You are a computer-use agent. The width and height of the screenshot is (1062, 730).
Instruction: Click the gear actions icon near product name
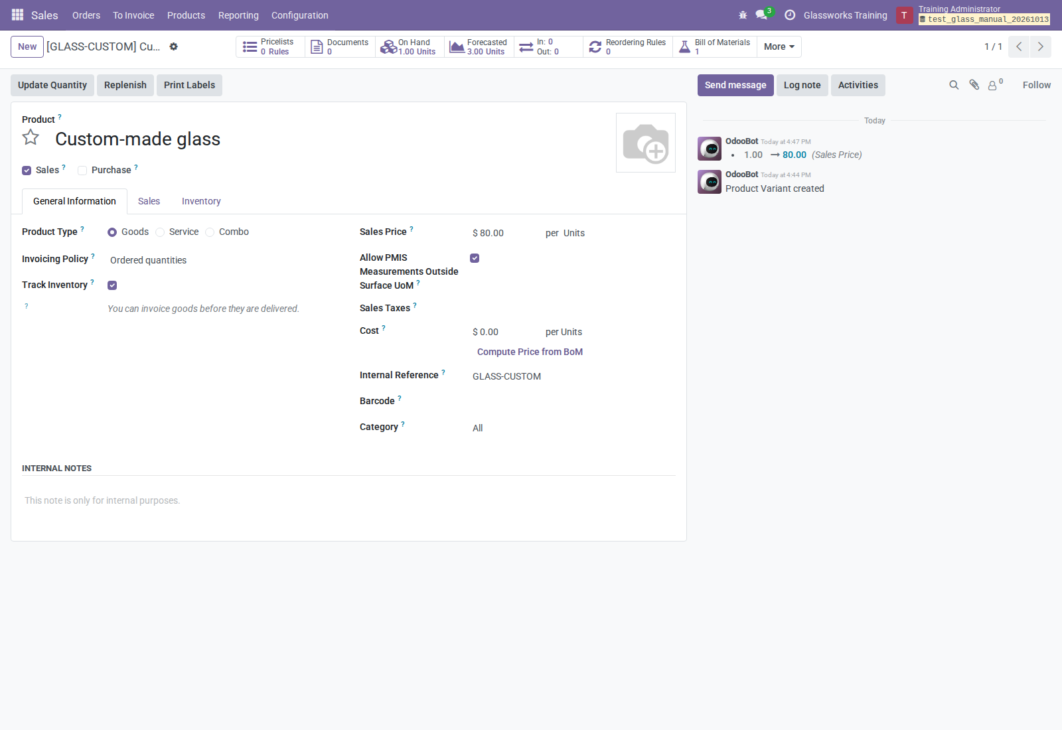coord(173,46)
